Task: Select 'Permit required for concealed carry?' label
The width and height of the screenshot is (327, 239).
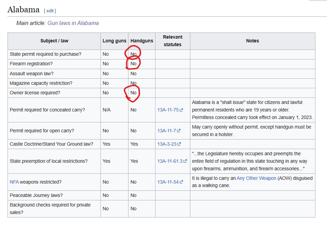Action: (x=47, y=110)
